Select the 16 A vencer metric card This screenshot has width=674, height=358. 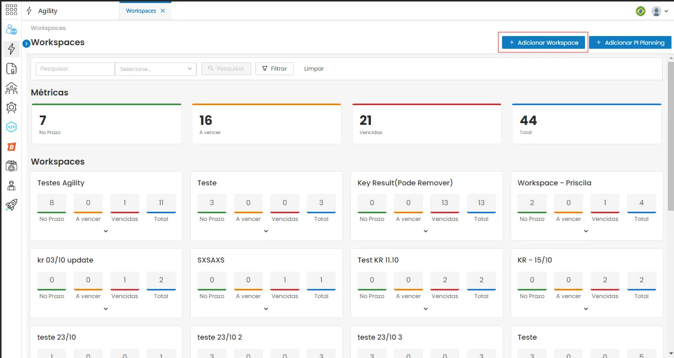click(x=267, y=124)
